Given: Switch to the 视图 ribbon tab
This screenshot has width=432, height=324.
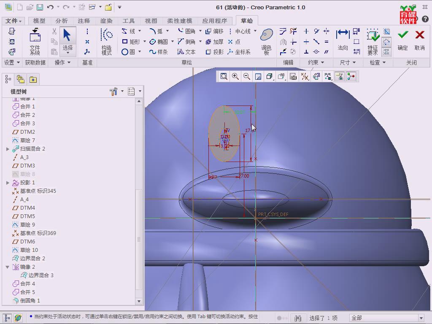Looking at the screenshot, I should [151, 21].
